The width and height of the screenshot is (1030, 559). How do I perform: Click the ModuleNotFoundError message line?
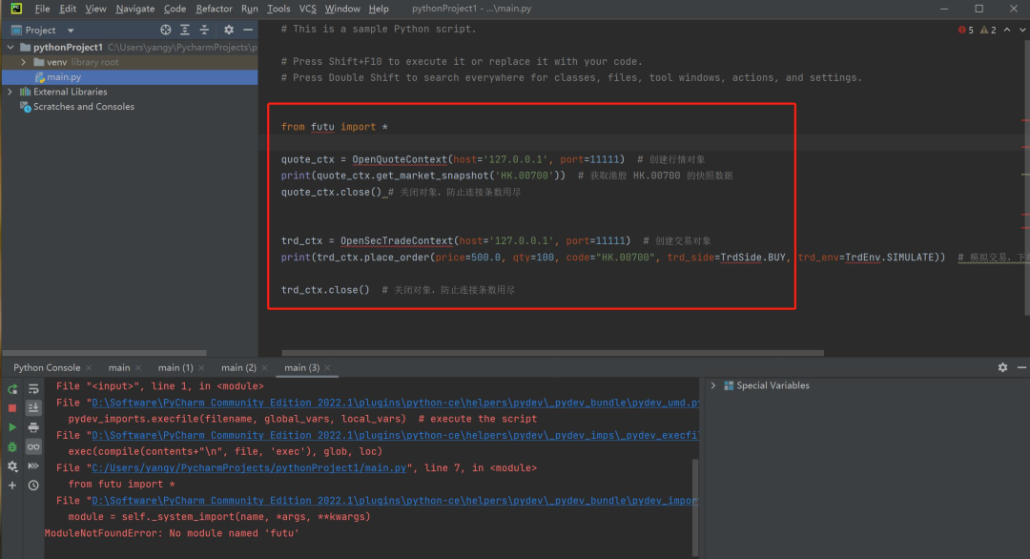pos(172,533)
